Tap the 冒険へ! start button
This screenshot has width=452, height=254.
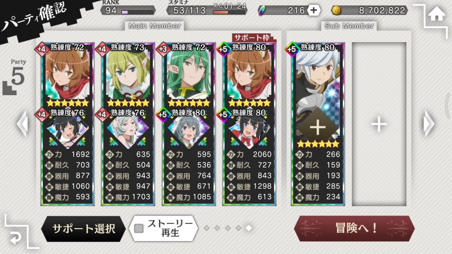[354, 228]
